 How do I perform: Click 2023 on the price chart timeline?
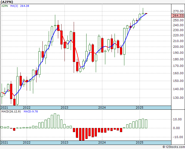click(64, 108)
